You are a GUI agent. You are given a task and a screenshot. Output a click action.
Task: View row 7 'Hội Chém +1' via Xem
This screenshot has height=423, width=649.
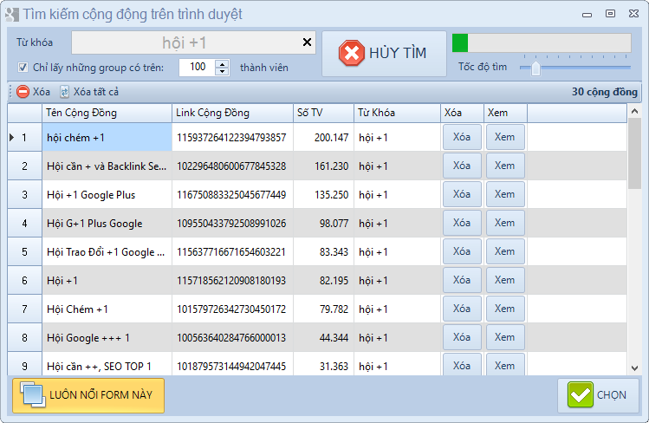pyautogui.click(x=505, y=309)
